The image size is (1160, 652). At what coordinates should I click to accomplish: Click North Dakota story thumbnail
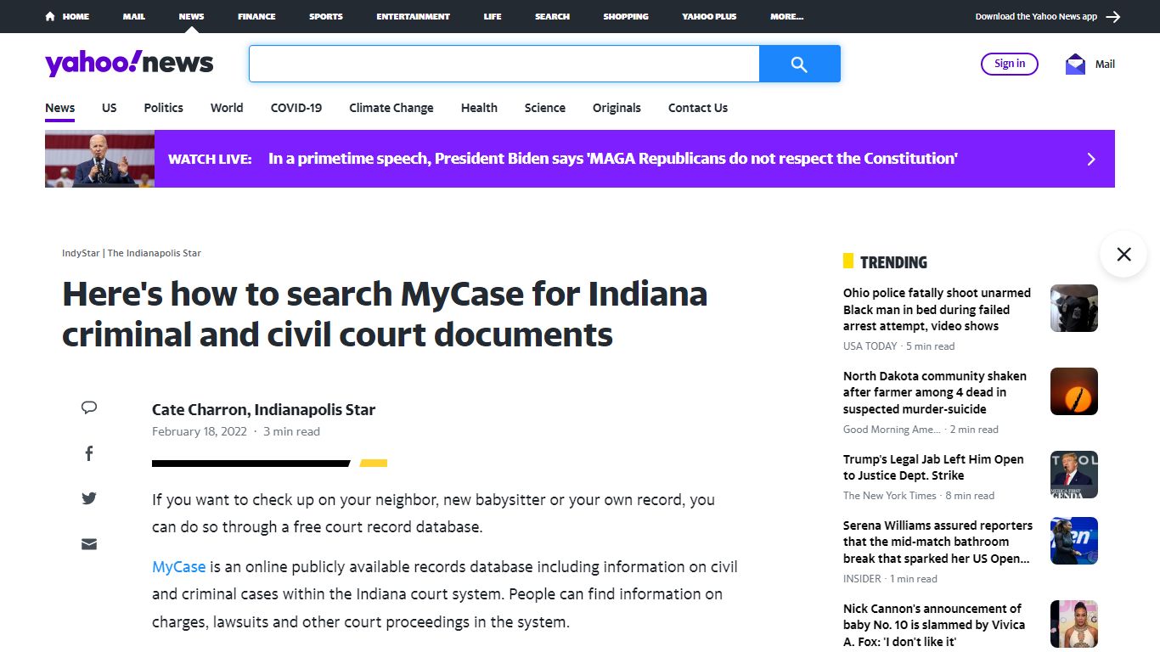click(x=1074, y=391)
